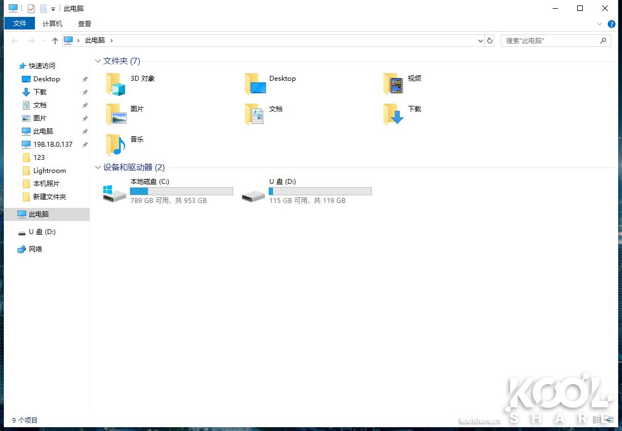Click the title bar computer icon
Viewport: 622px width, 431px height.
[13, 8]
